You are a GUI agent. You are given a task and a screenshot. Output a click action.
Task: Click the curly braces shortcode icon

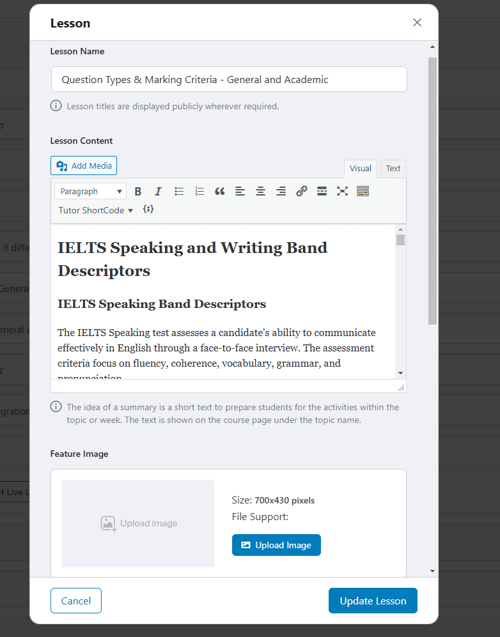[x=148, y=209]
